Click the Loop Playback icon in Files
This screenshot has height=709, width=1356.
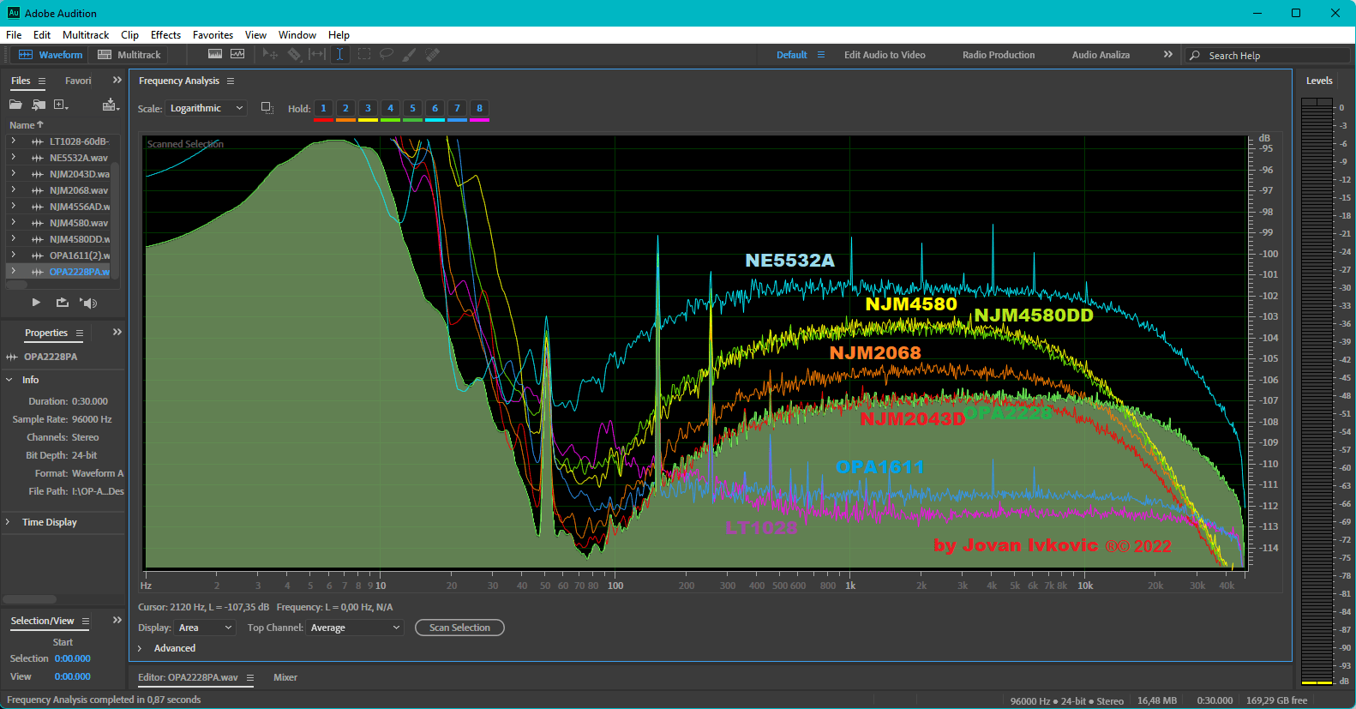[x=63, y=303]
